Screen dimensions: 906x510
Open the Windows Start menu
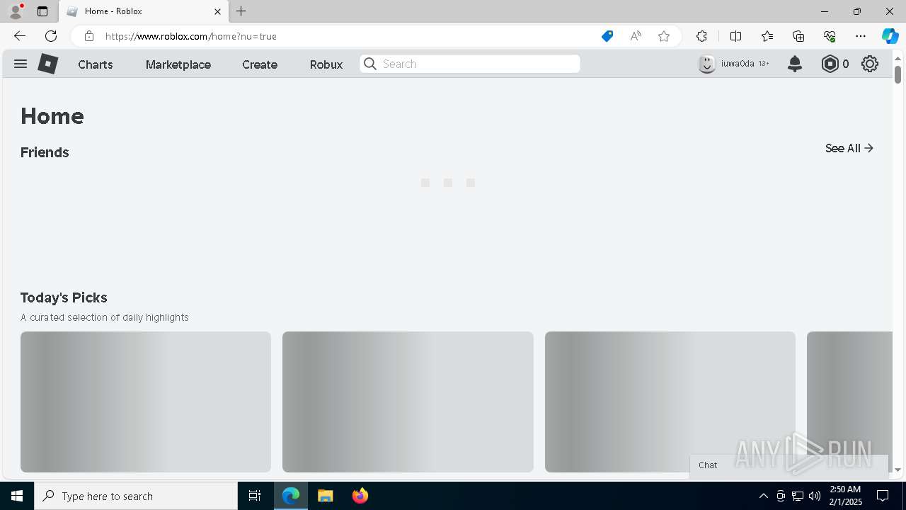(x=17, y=496)
